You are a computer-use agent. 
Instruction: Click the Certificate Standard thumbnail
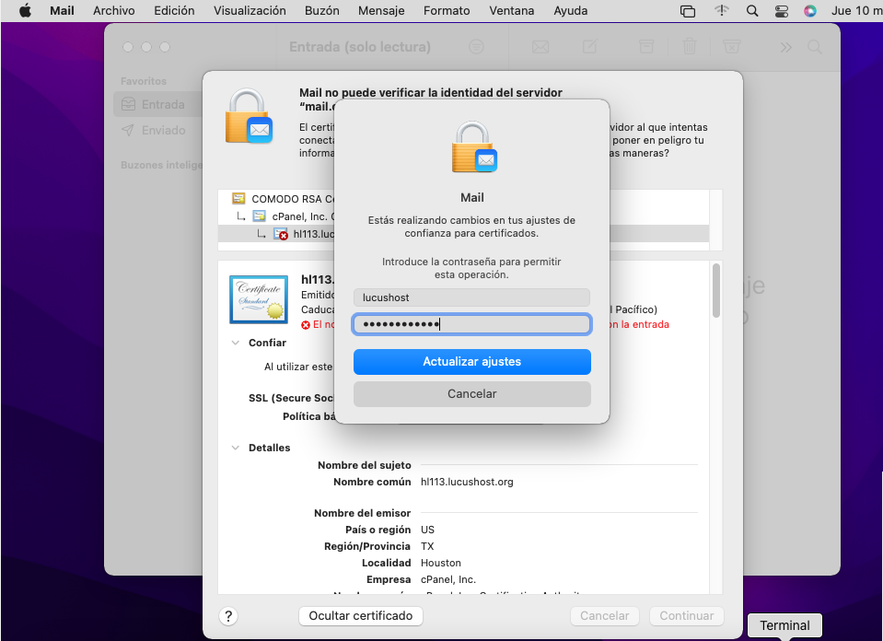(x=259, y=299)
